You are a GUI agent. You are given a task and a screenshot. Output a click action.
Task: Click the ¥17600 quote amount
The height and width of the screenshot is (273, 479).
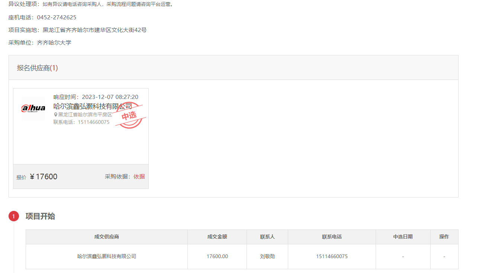[x=44, y=177]
